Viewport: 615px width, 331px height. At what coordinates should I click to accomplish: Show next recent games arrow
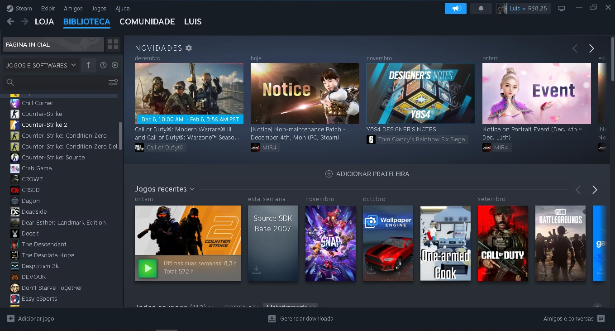pos(595,190)
